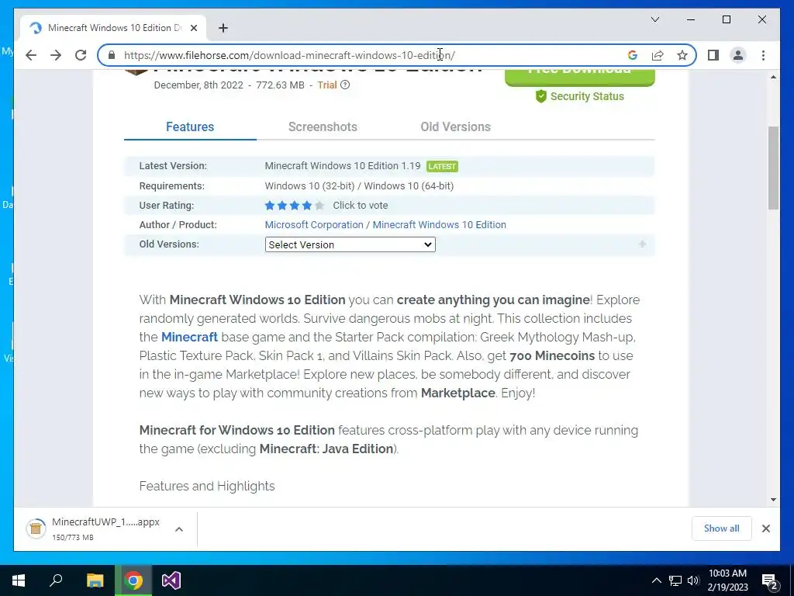This screenshot has width=794, height=596.
Task: Close the downloads bar
Action: [765, 528]
